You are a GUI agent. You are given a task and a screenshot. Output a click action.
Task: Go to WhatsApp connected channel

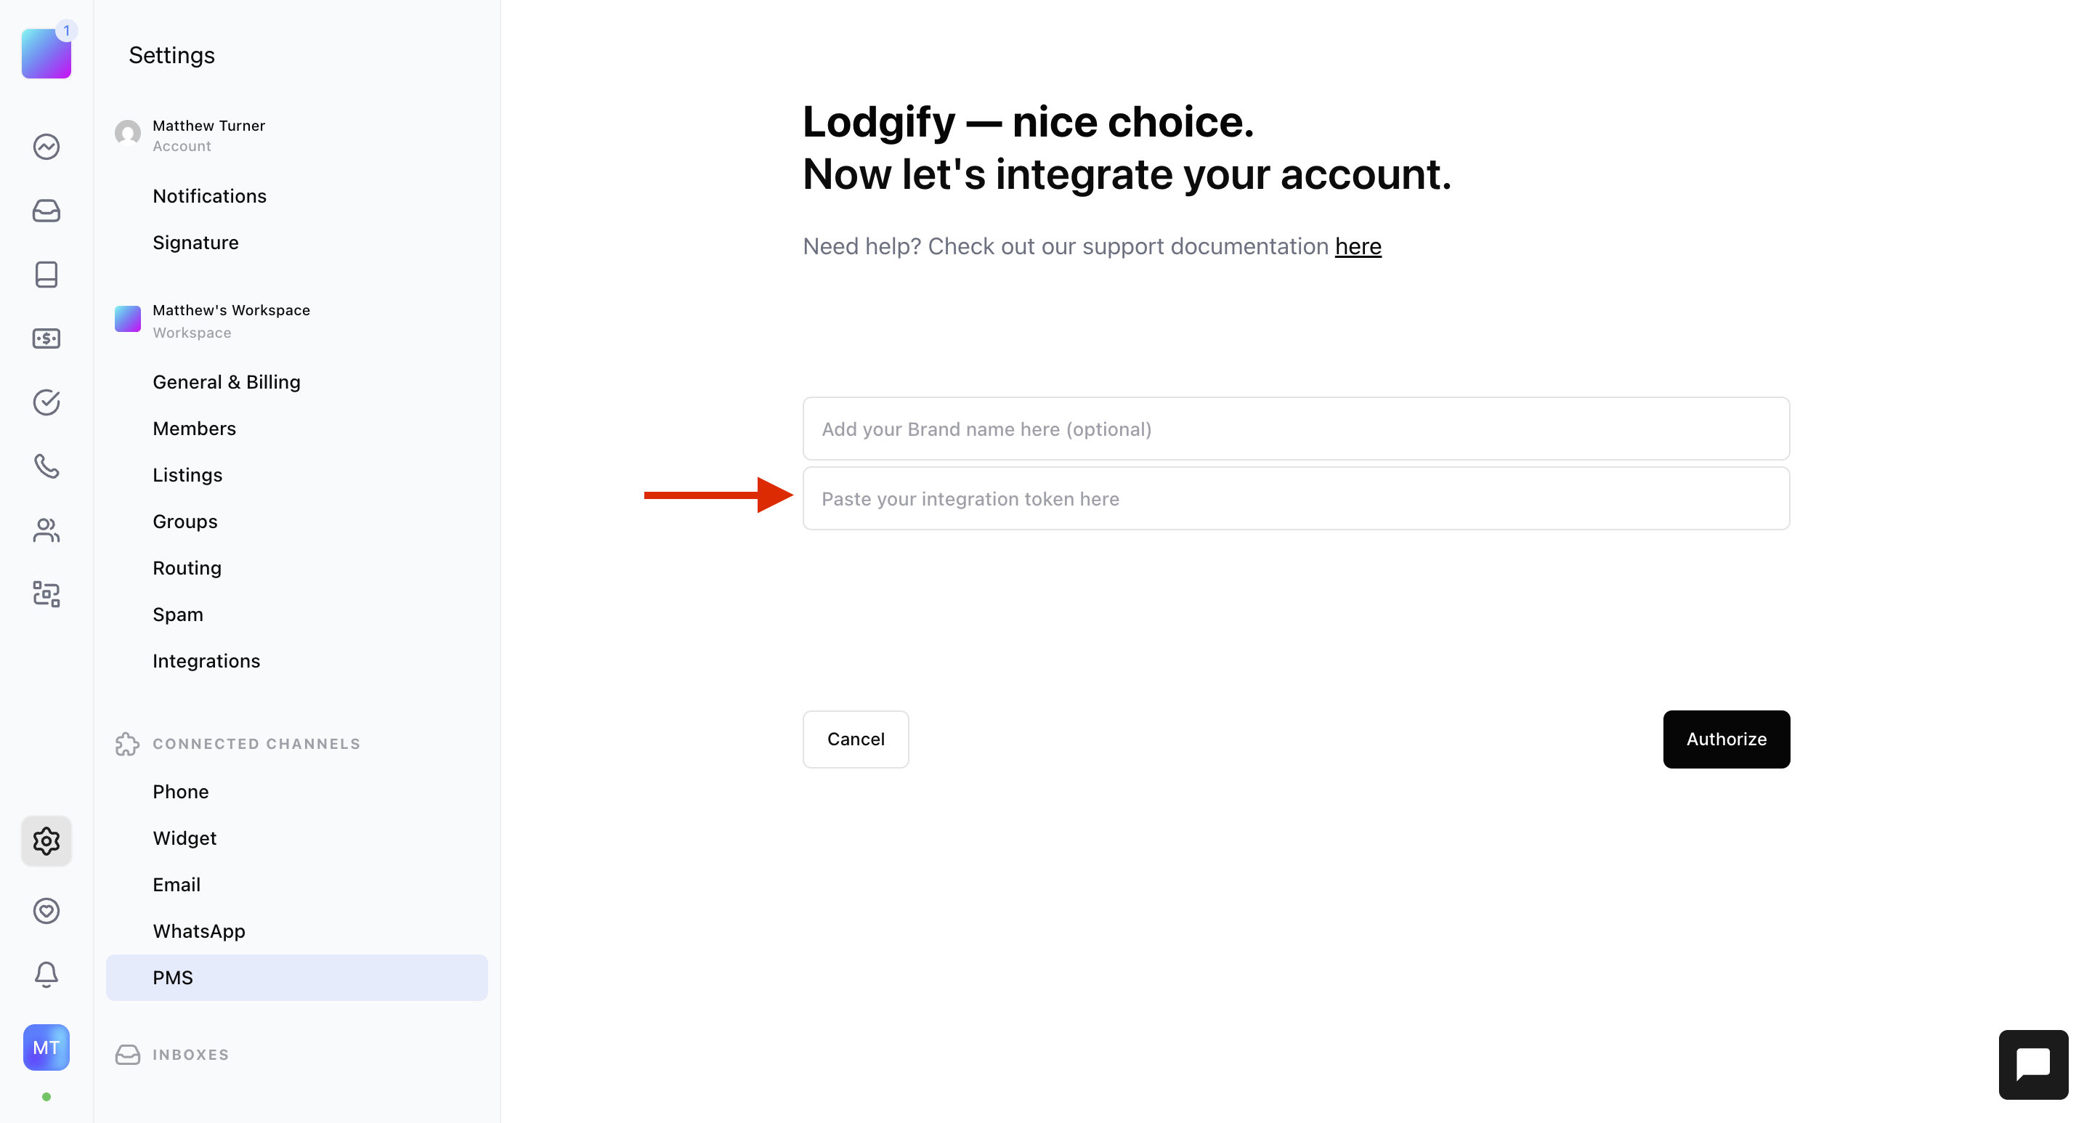click(199, 931)
